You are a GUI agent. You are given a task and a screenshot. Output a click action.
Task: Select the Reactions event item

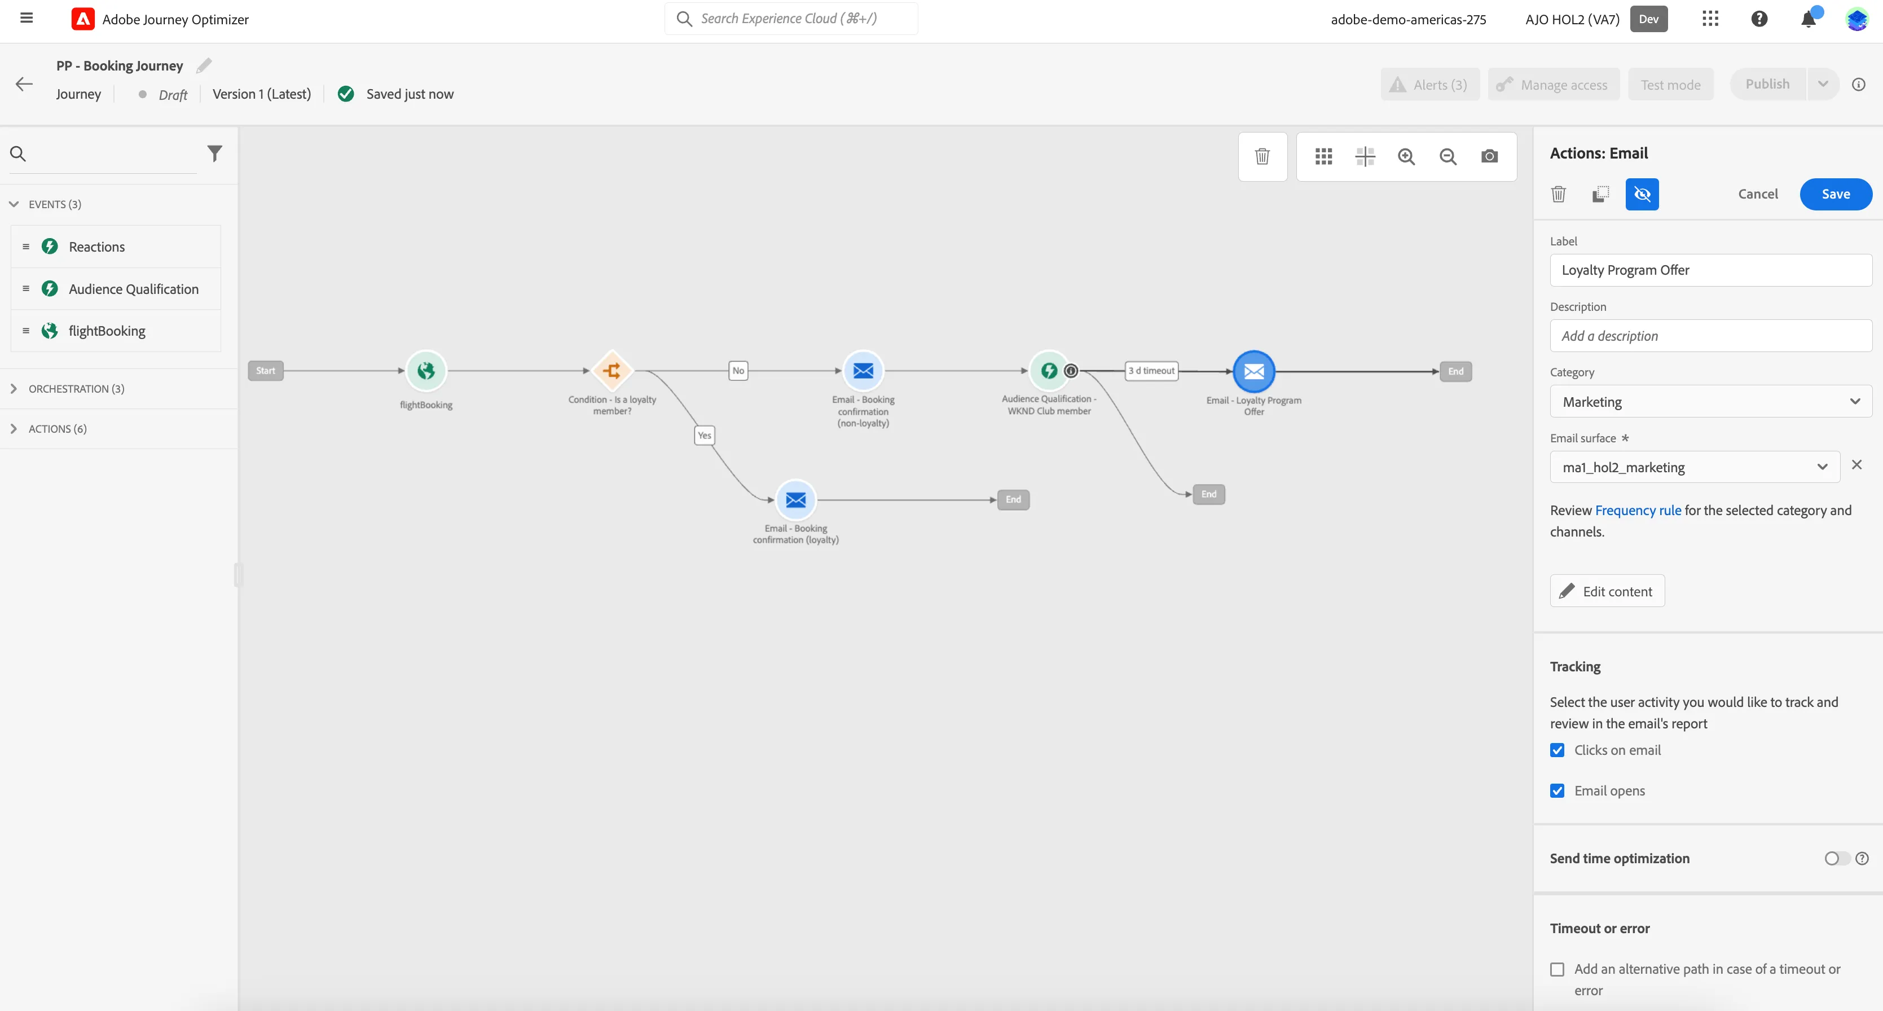click(x=116, y=247)
